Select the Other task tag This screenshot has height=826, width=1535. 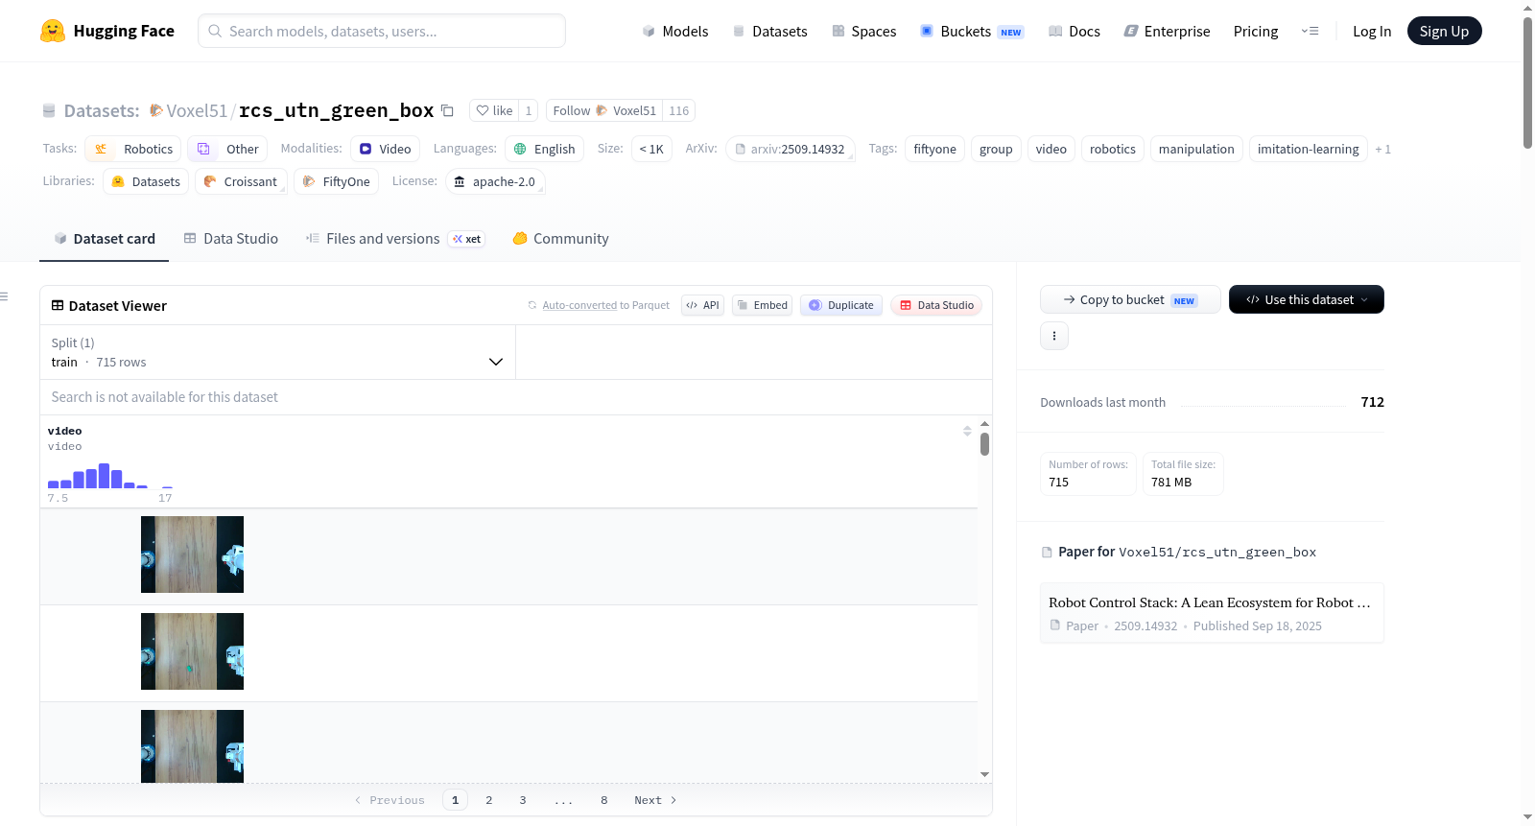[x=227, y=149]
